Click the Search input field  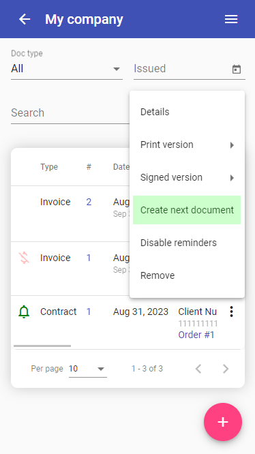point(70,113)
